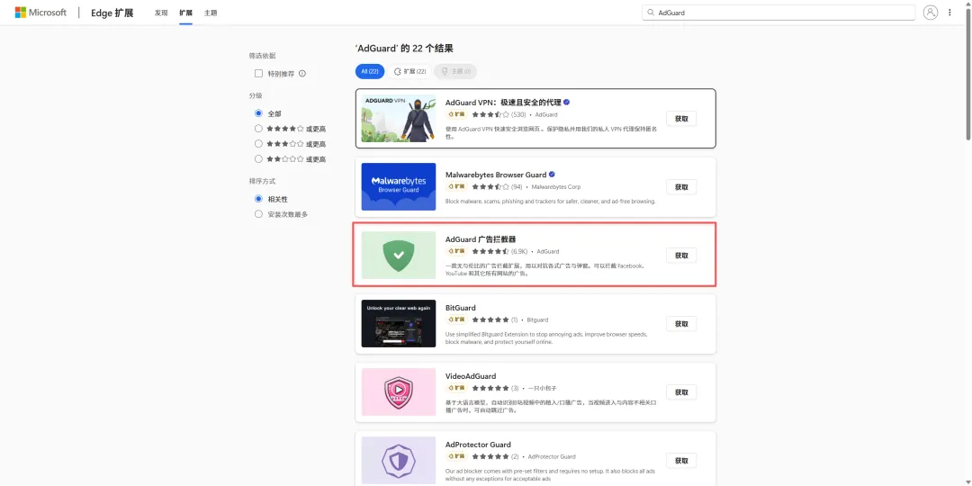
Task: Select the three stars 或更高 rating filter
Action: click(259, 144)
